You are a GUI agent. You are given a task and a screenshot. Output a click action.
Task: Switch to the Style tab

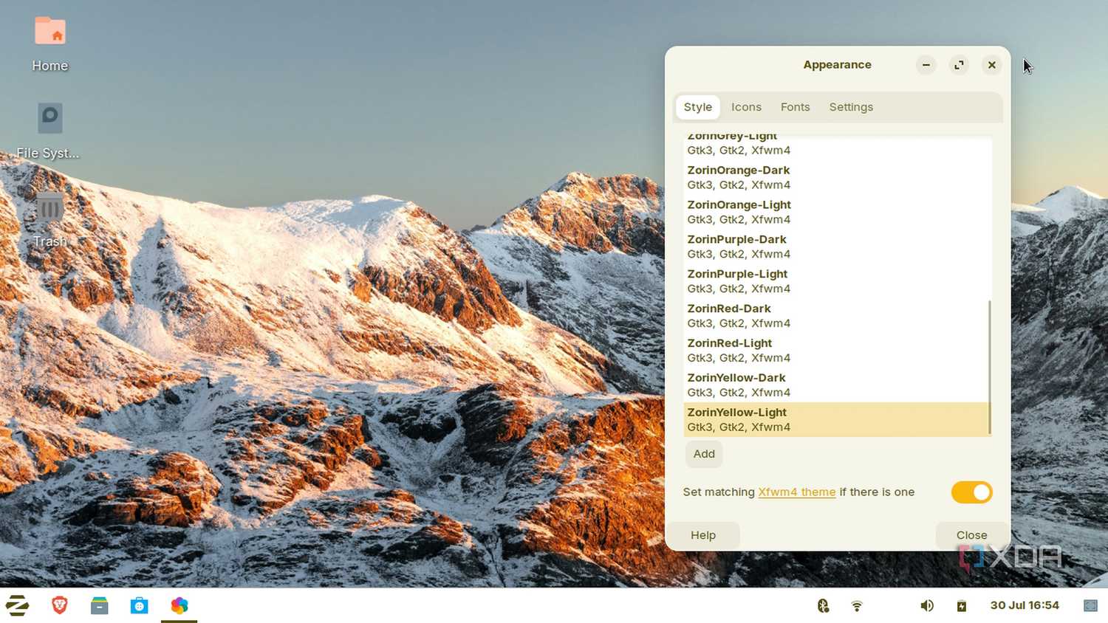tap(698, 107)
